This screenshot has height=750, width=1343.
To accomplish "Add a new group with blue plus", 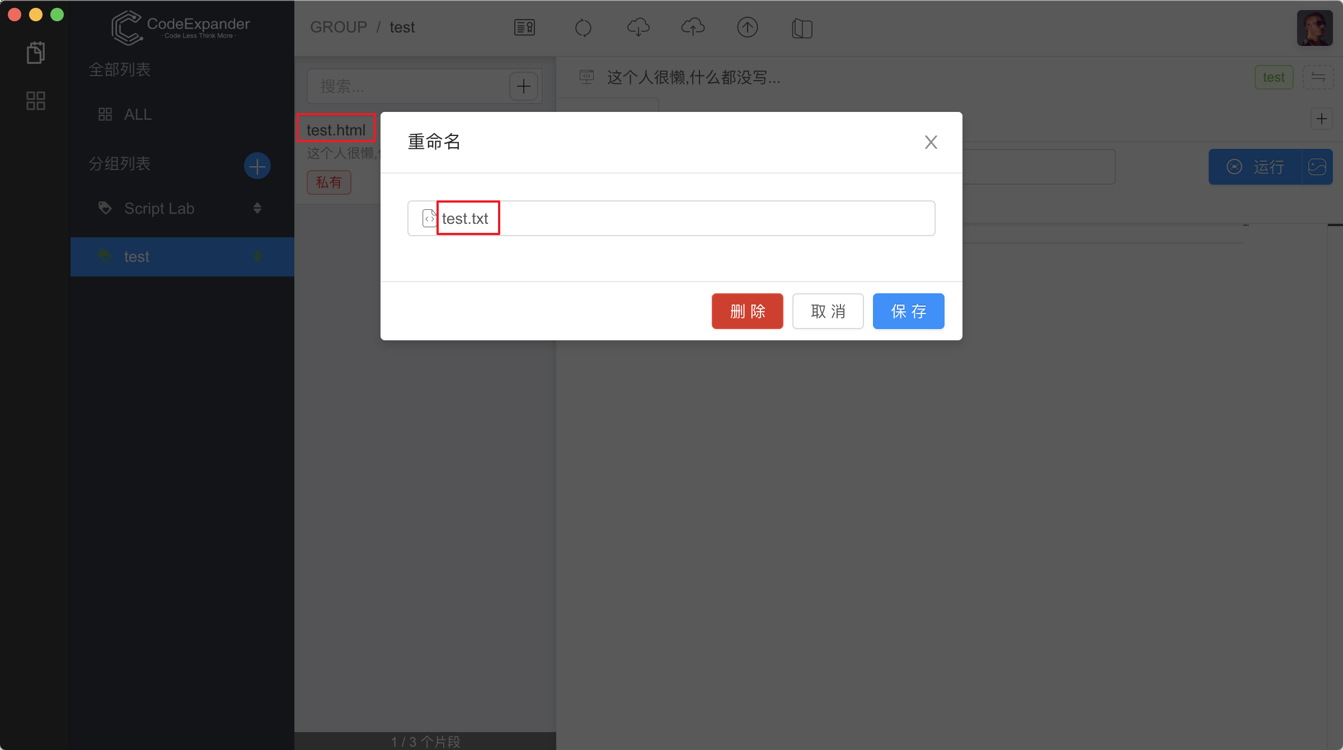I will pos(257,166).
